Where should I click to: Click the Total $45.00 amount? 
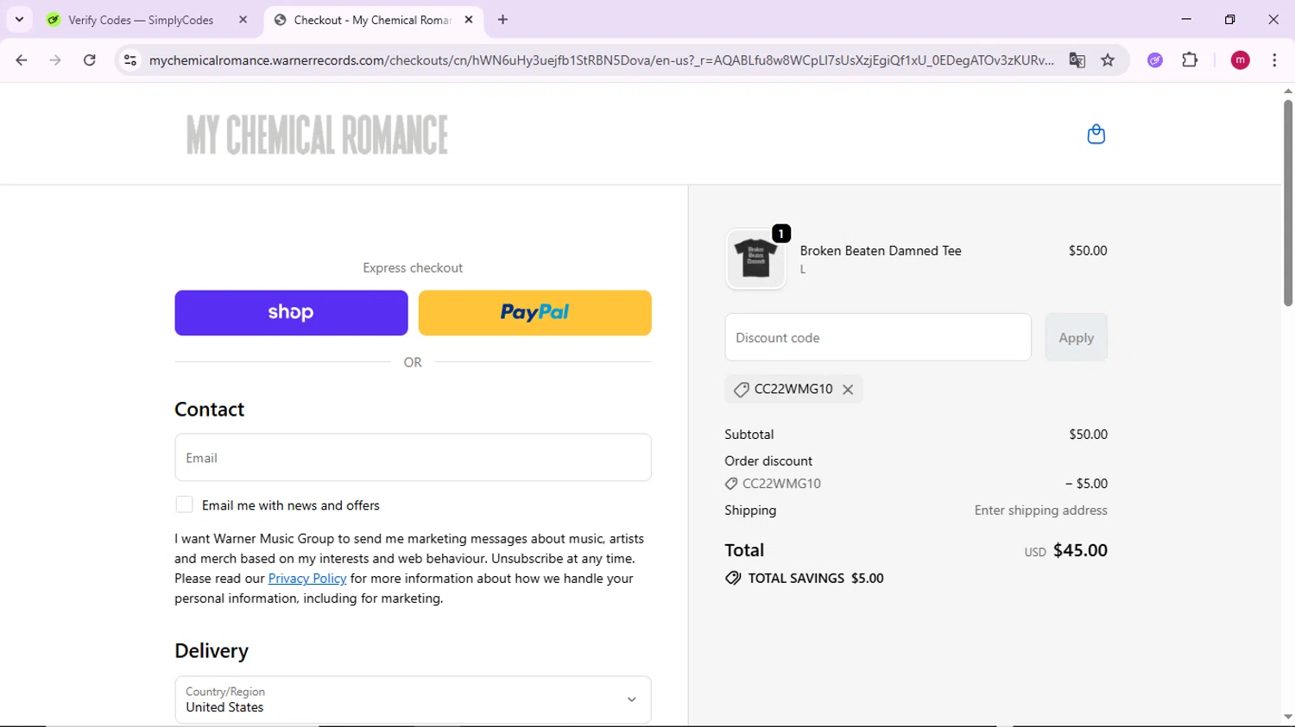[x=1080, y=550]
